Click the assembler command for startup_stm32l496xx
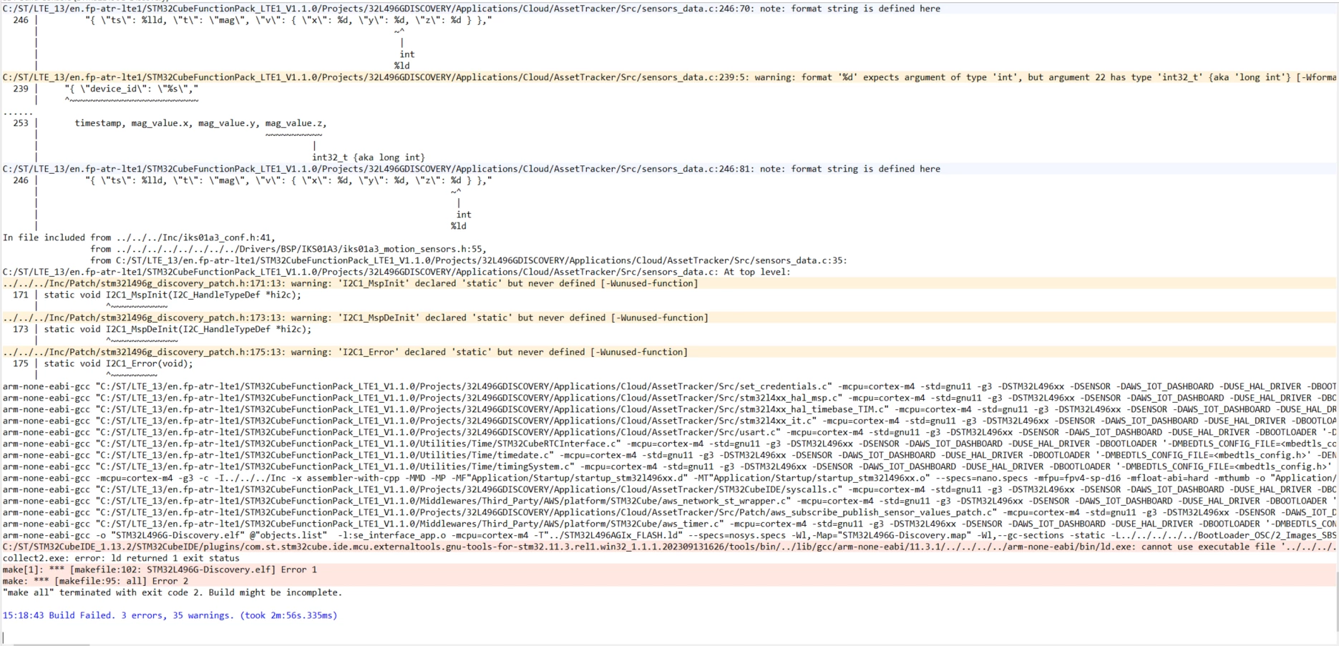The image size is (1339, 646). click(x=669, y=478)
